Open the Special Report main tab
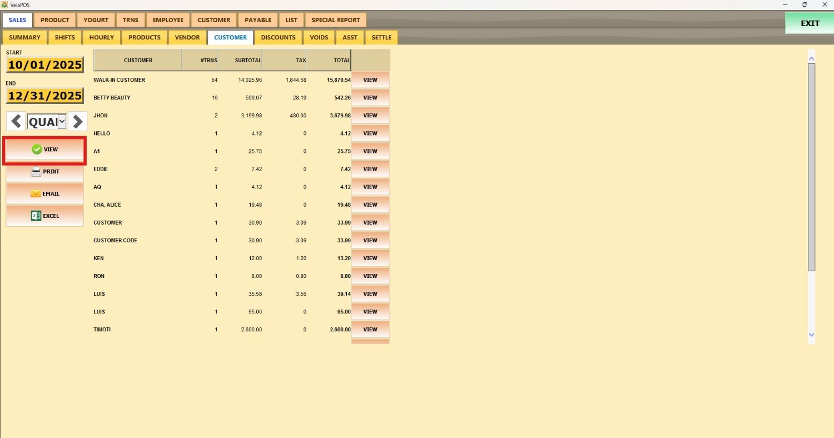834x438 pixels. coord(335,20)
